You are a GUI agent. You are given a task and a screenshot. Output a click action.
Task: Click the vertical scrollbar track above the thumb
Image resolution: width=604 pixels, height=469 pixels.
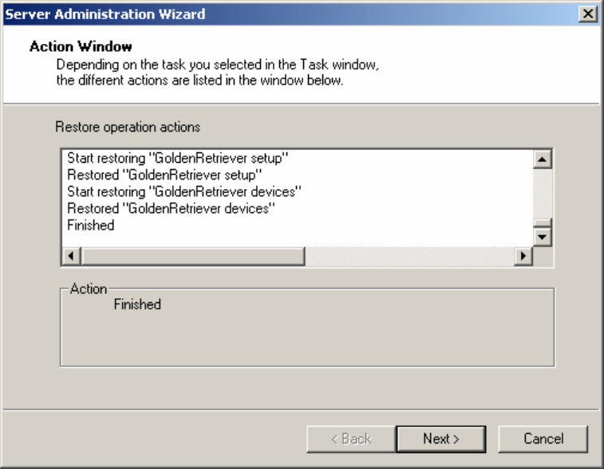point(543,191)
